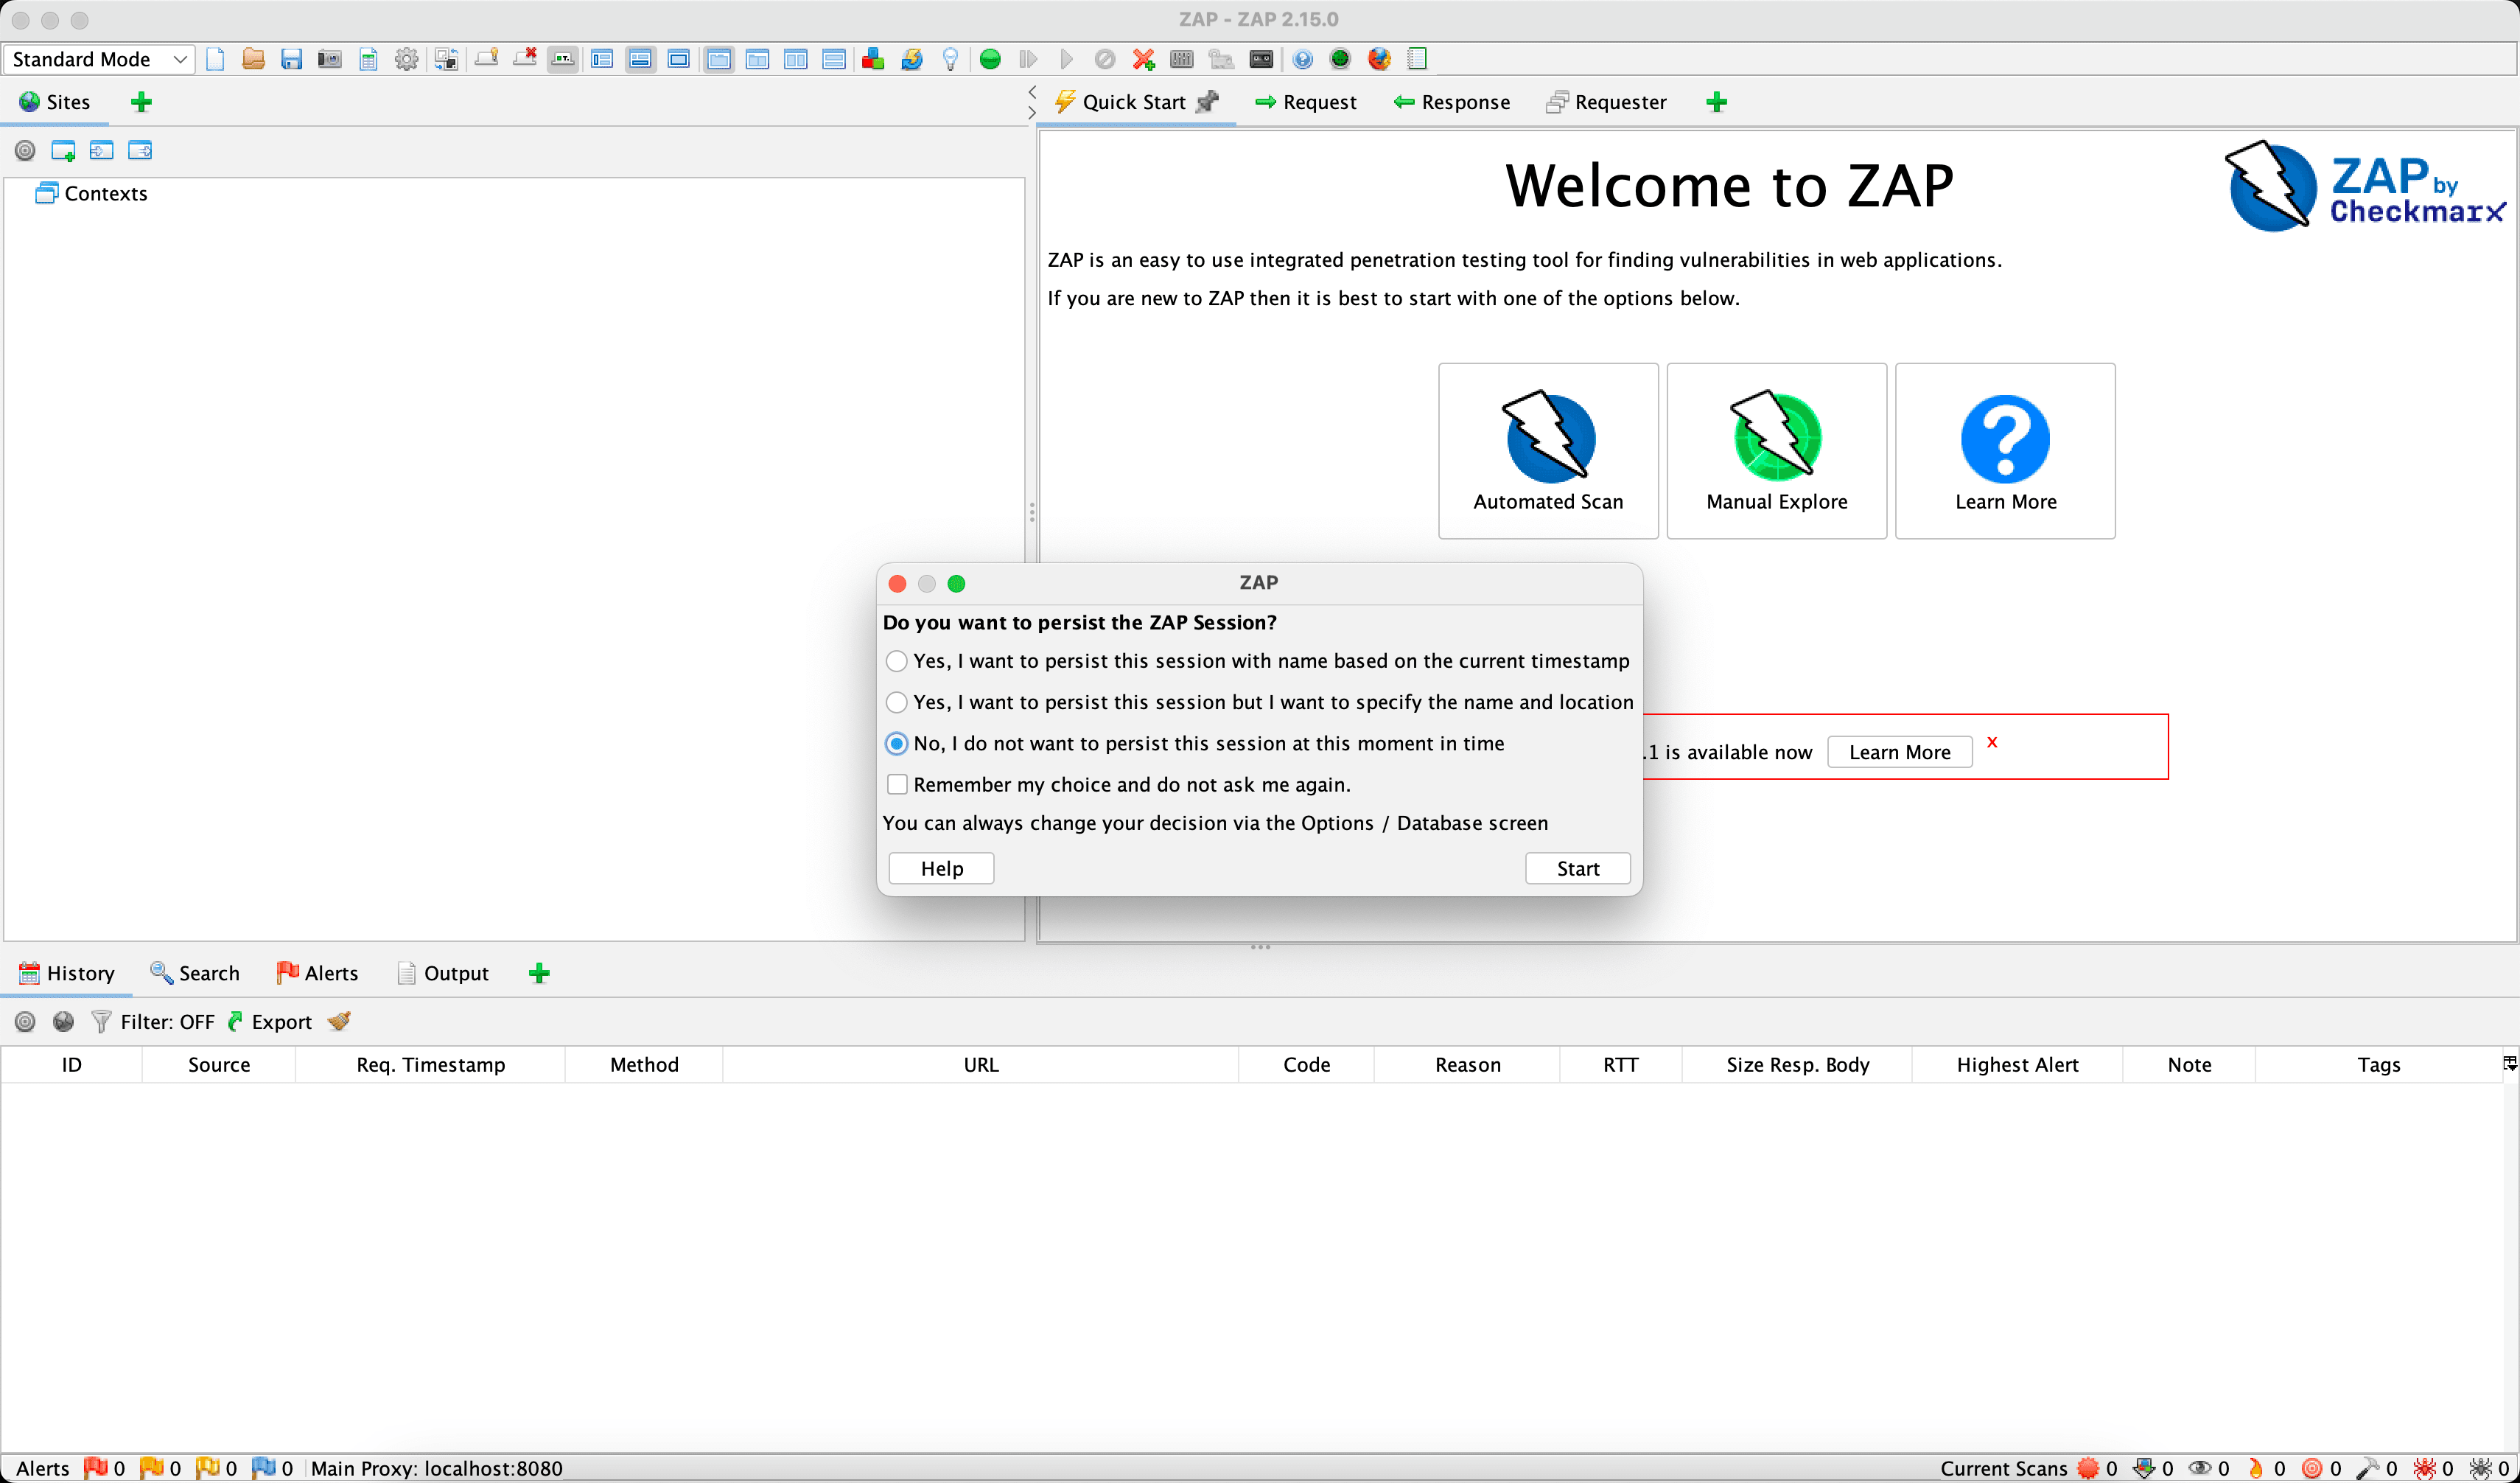Viewport: 2520px width, 1483px height.
Task: Click the light bulb tips icon
Action: 950,59
